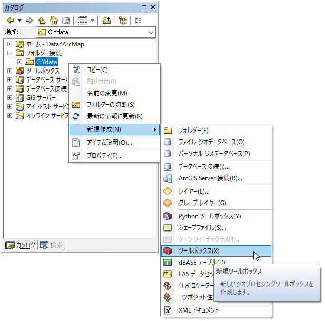Open the 場所 location combo box
Viewport: 325px width, 321px height.
point(96,32)
